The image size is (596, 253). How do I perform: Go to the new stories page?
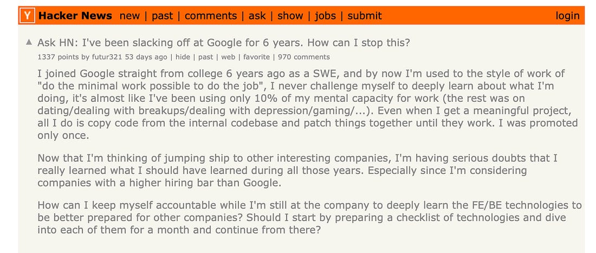[x=129, y=16]
